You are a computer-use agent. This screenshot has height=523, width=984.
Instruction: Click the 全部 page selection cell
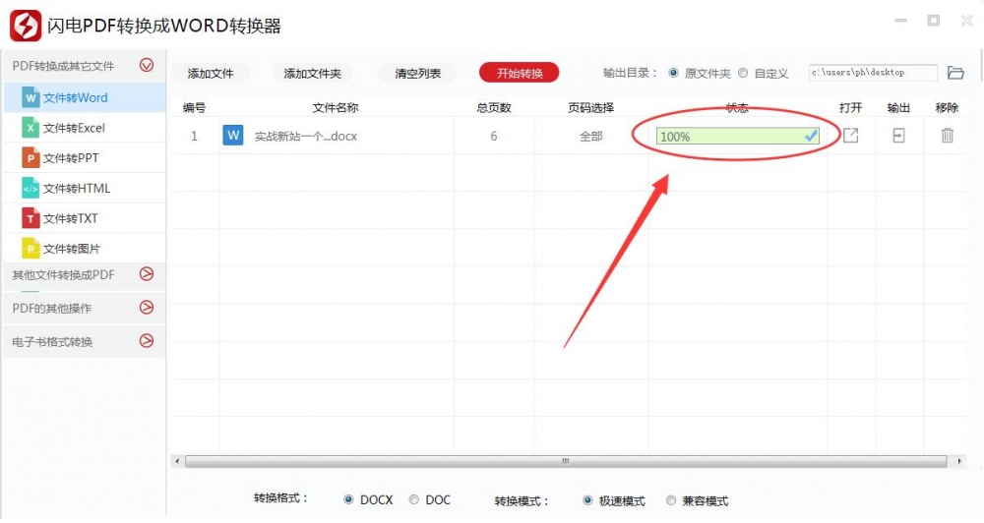pos(591,136)
